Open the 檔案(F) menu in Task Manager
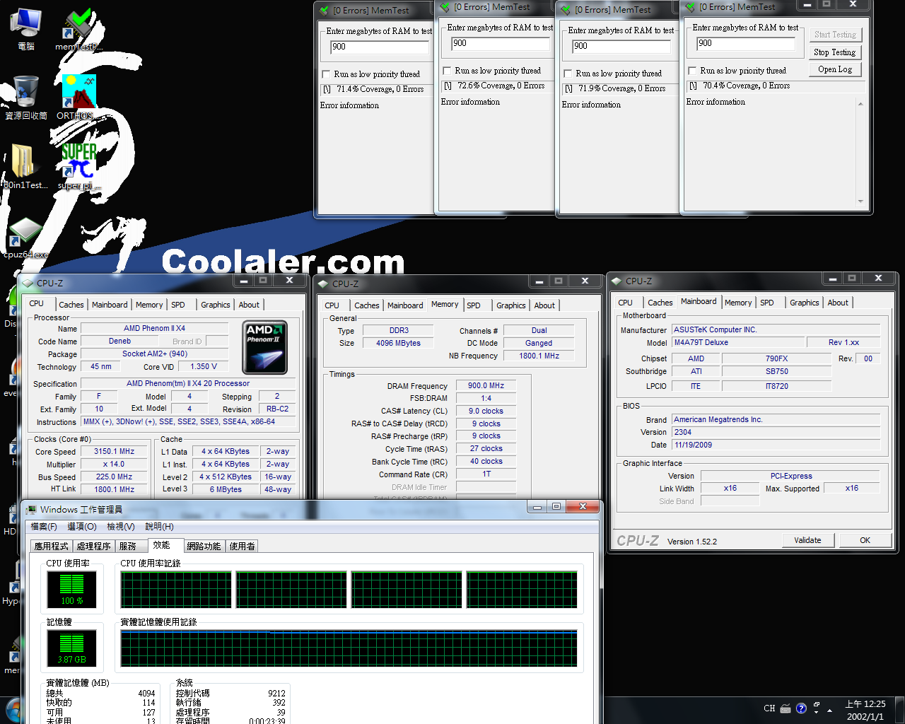This screenshot has height=724, width=905. coord(44,527)
